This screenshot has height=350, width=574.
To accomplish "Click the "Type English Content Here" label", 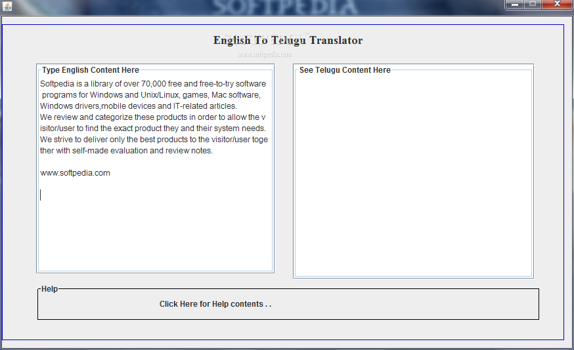I will pos(91,69).
